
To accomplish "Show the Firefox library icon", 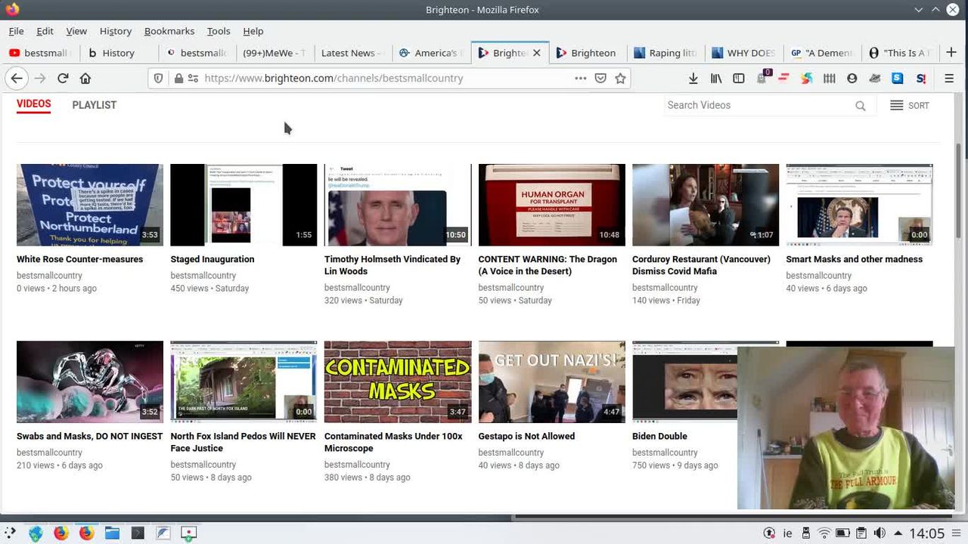I will (x=716, y=78).
